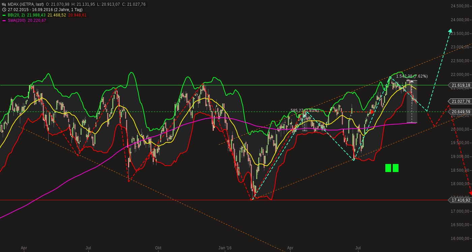Viewport: 472px width, 252px height.
Task: Click the high value H: 21.131,95
Action: 83,4
